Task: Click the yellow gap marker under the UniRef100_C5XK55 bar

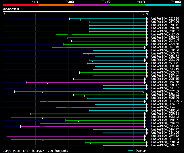Action: 47,83
